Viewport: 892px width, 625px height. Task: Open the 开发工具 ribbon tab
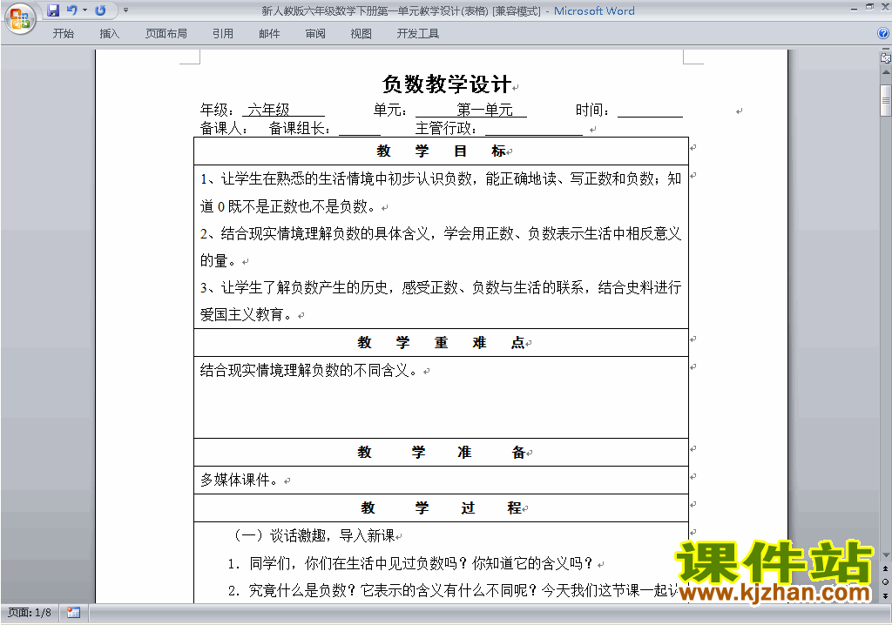click(417, 34)
